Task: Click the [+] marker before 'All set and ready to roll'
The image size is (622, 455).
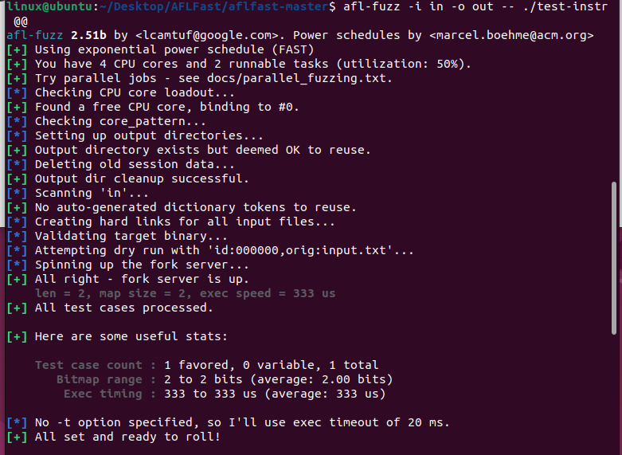Action: pos(17,437)
